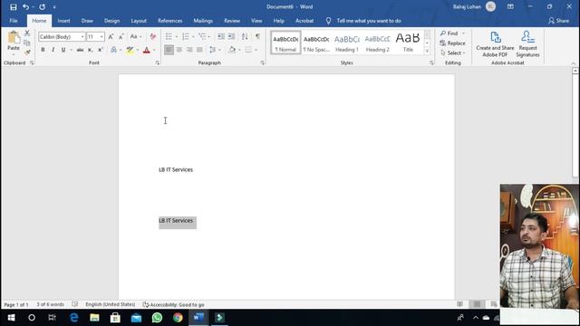This screenshot has width=580, height=326.
Task: Open Google Chrome from the taskbar
Action: click(178, 318)
